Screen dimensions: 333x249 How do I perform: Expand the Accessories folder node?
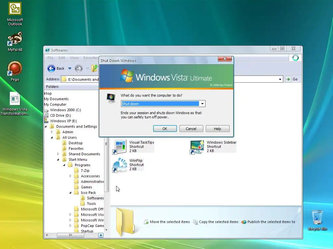(x=70, y=176)
